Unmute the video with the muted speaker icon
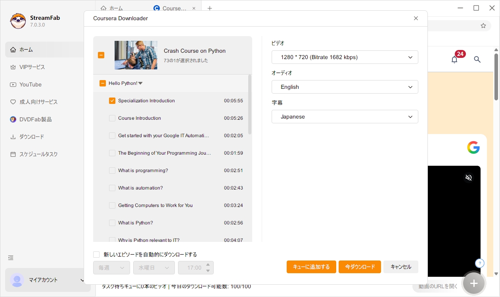Viewport: 500px width, 297px height. [469, 178]
